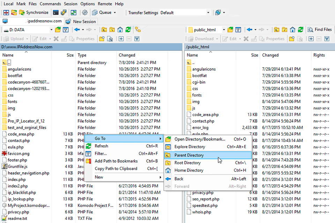The height and width of the screenshot is (223, 335).
Task: Choose Refresh in the context menu
Action: pyautogui.click(x=124, y=146)
